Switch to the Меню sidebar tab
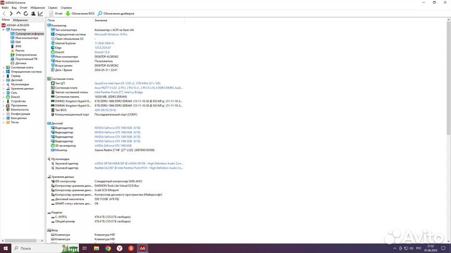Image resolution: width=451 pixels, height=253 pixels. [x=6, y=20]
